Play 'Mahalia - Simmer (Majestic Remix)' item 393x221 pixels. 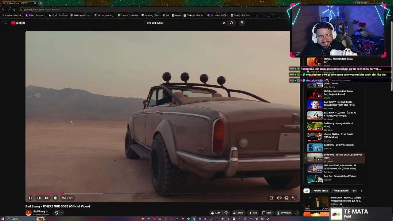334,94
